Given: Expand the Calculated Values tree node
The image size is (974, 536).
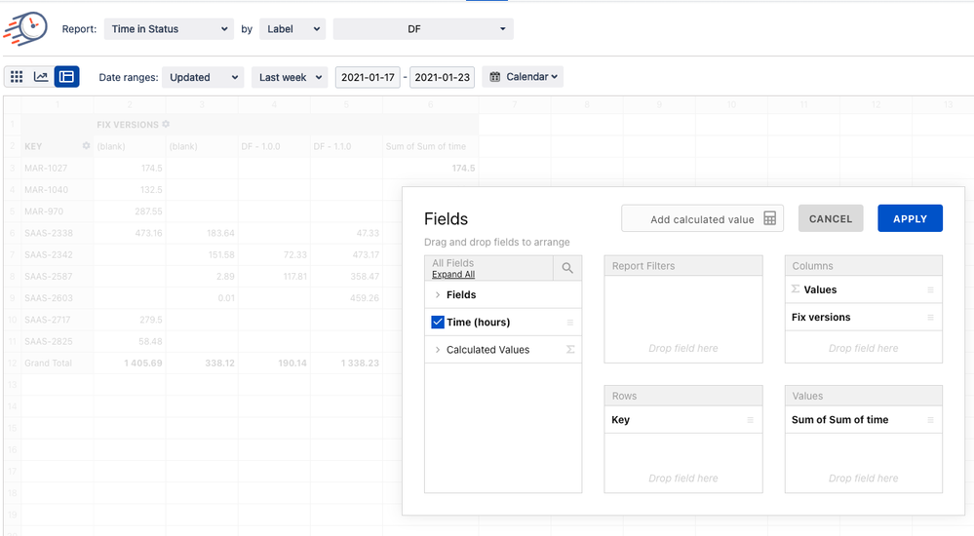Looking at the screenshot, I should click(x=438, y=350).
